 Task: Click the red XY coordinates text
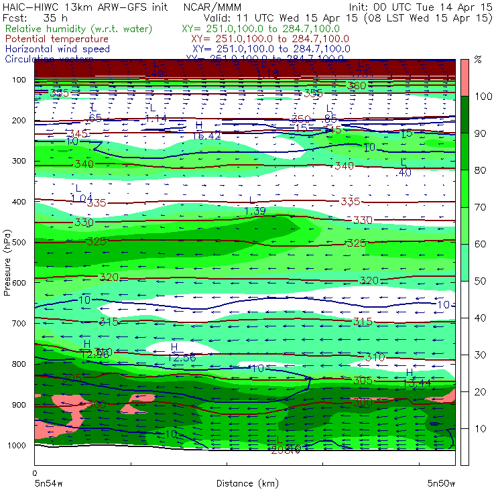[x=270, y=39]
